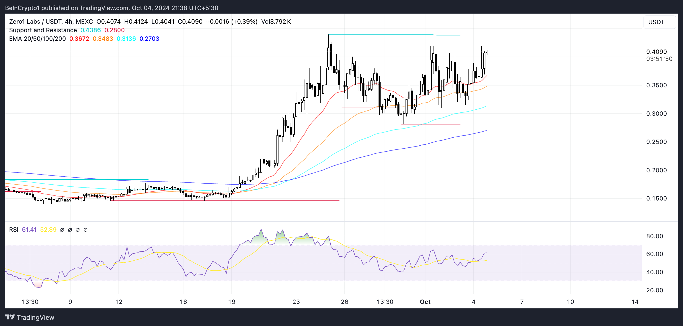Click the TradingView.com text in header
The image size is (683, 326).
[x=104, y=8]
